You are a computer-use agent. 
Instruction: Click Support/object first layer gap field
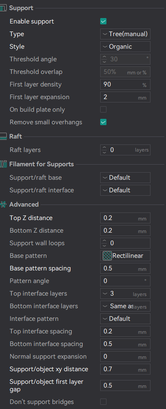pyautogui.click(x=125, y=385)
